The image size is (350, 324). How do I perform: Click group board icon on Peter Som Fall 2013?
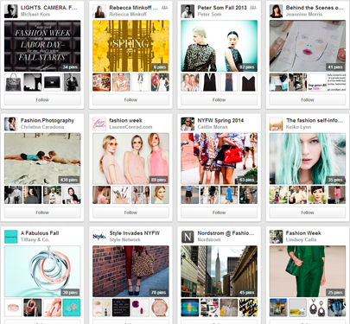(253, 8)
